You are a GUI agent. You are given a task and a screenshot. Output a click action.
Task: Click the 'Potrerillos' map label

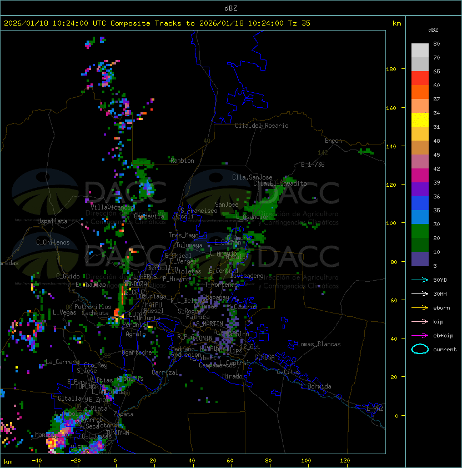(93, 307)
